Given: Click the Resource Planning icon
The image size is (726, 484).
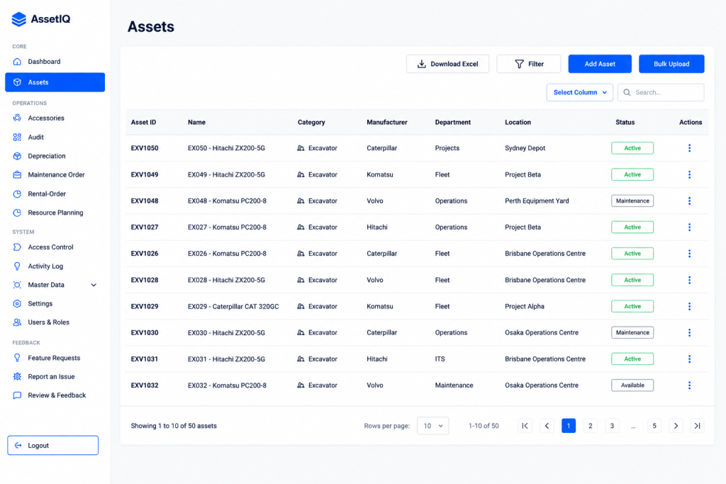Looking at the screenshot, I should (17, 213).
